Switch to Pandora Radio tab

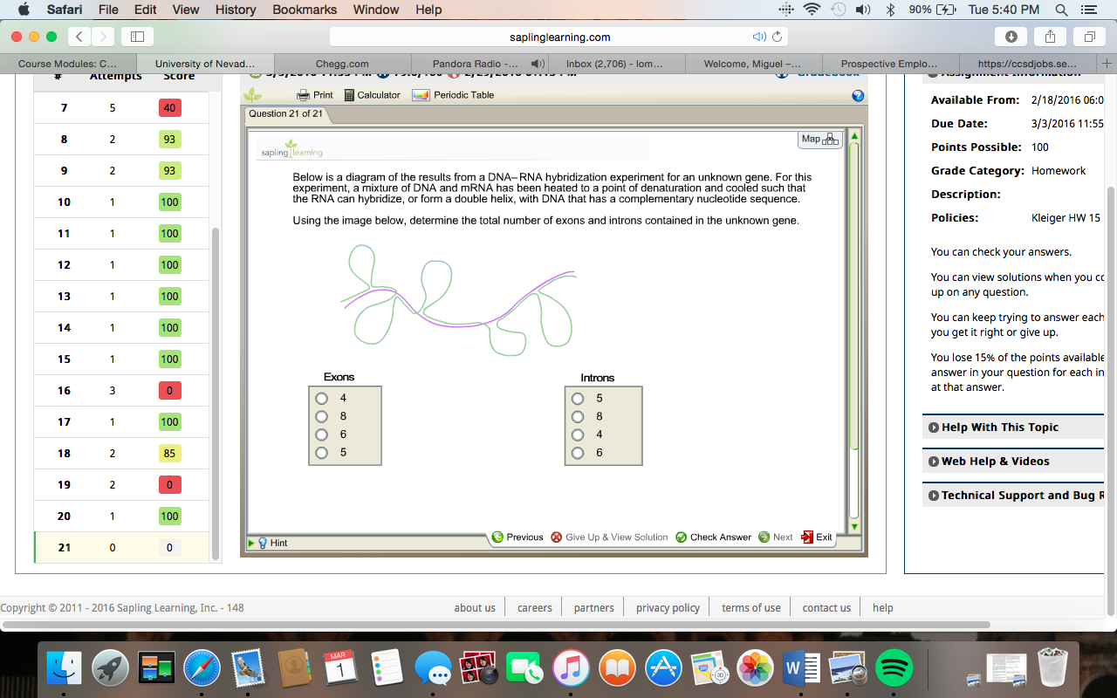tap(479, 64)
